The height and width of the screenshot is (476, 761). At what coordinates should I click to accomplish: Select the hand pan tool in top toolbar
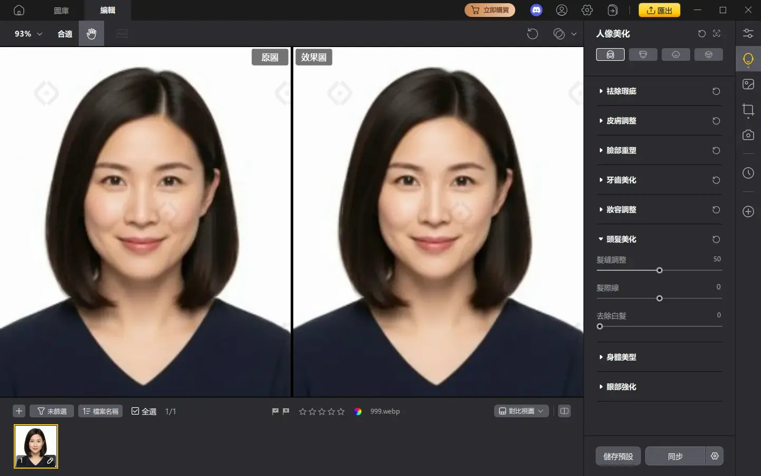(91, 33)
